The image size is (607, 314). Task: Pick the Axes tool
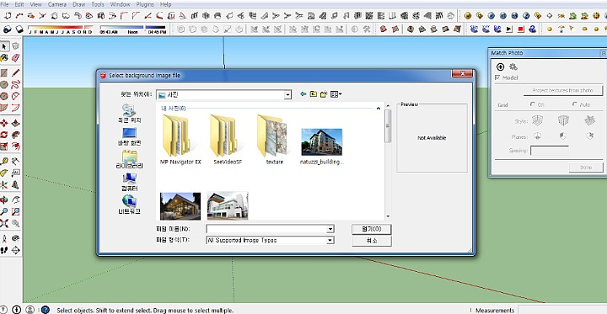[4, 185]
